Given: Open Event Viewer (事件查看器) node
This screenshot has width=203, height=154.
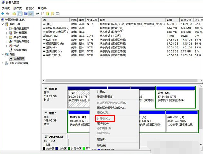Looking at the screenshot, I should 20,33.
